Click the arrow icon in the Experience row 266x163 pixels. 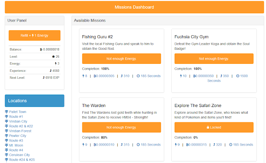pos(51,71)
